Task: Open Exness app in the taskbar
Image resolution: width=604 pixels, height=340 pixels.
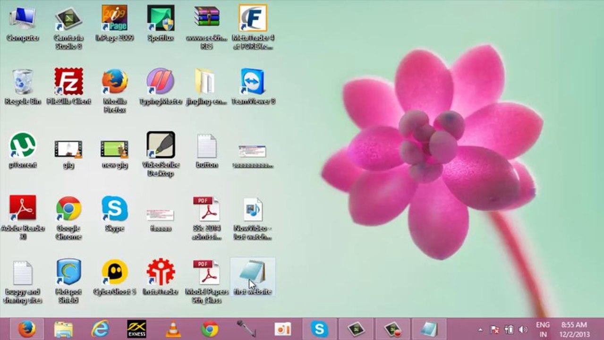Action: point(136,329)
